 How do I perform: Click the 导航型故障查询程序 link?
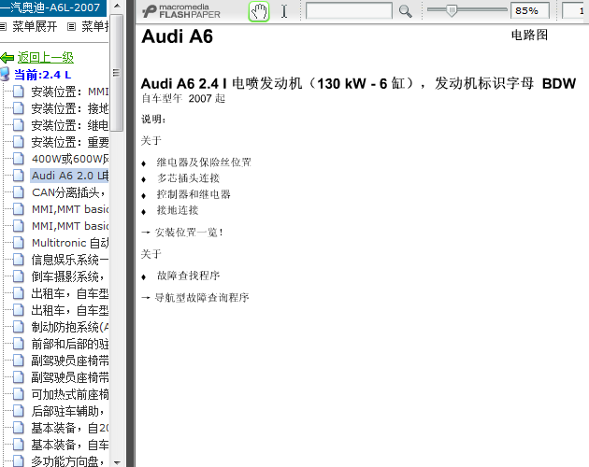(202, 298)
